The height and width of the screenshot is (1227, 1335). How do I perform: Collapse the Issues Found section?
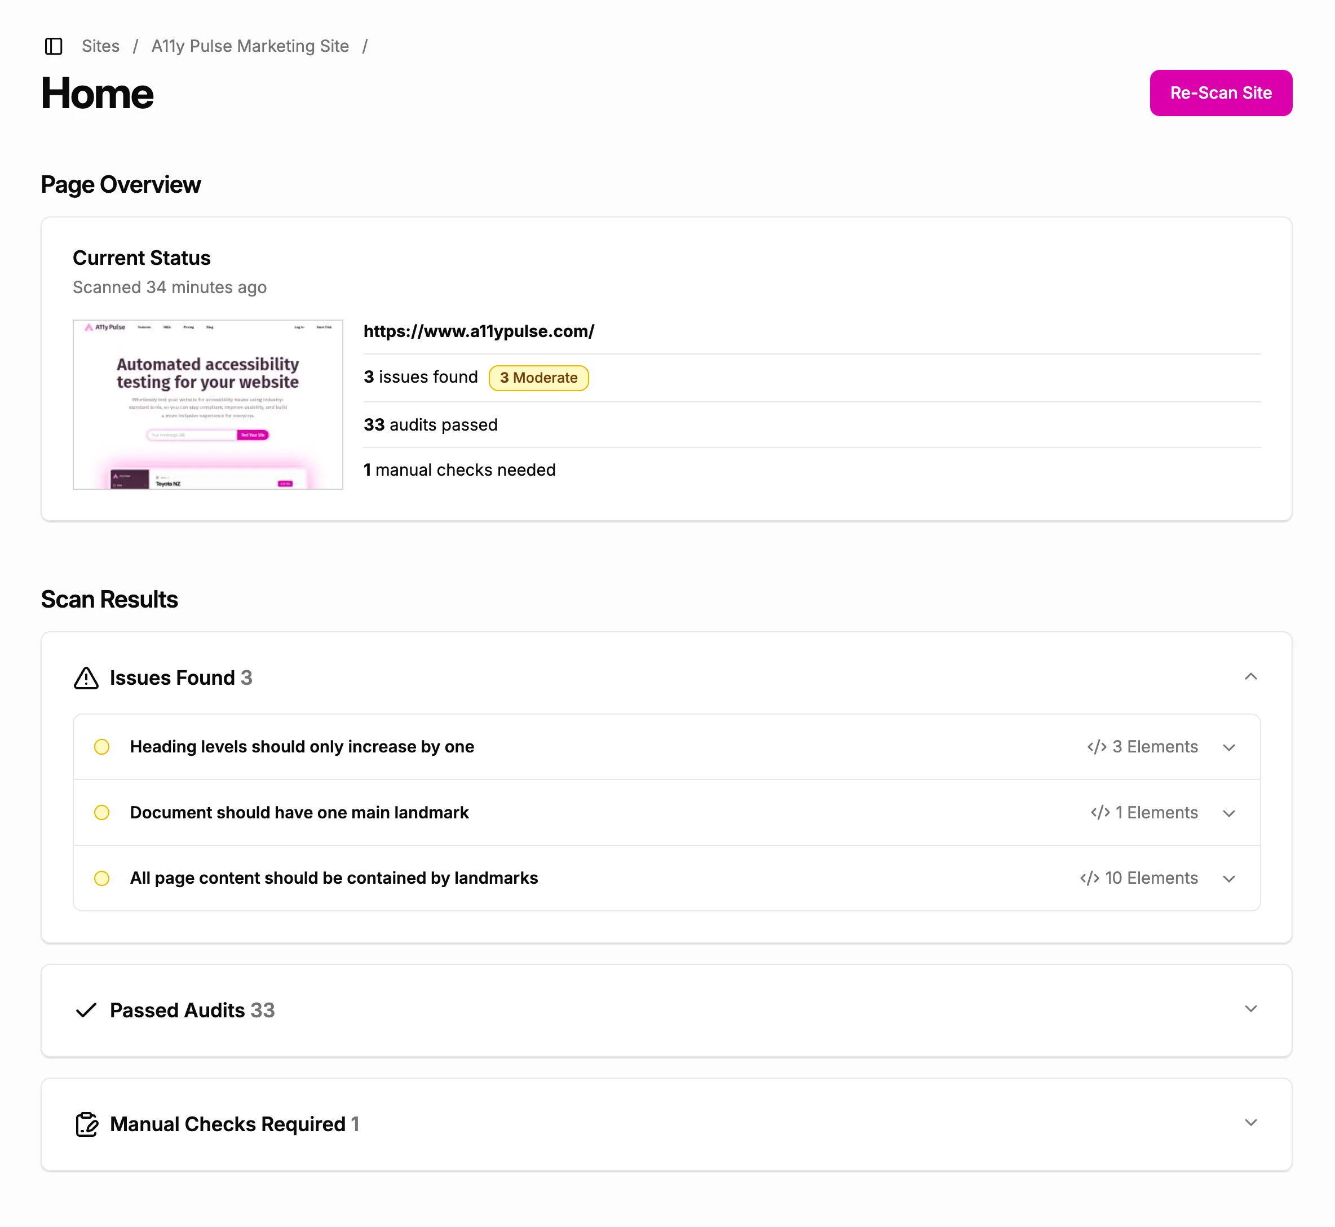point(1252,676)
